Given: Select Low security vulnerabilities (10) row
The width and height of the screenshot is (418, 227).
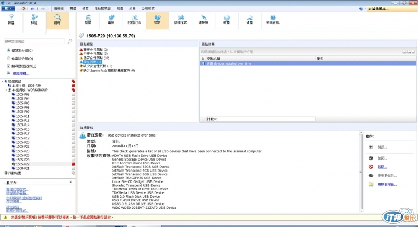Looking at the screenshot, I should coord(95,58).
